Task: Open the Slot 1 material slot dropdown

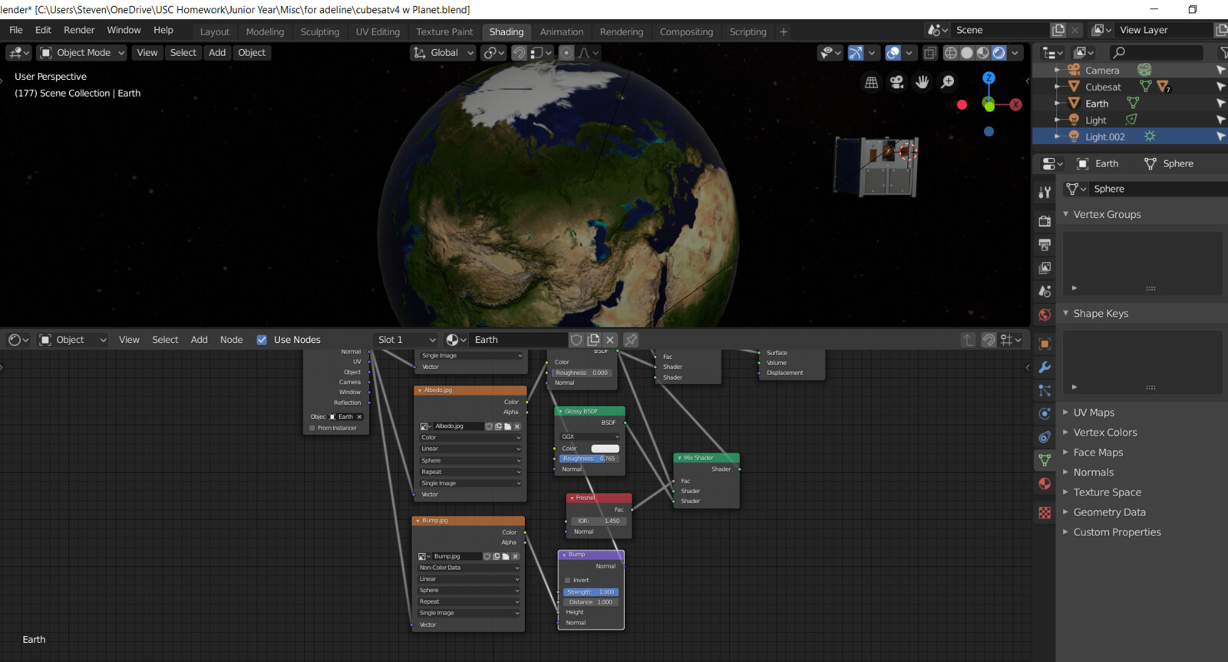Action: coord(407,340)
